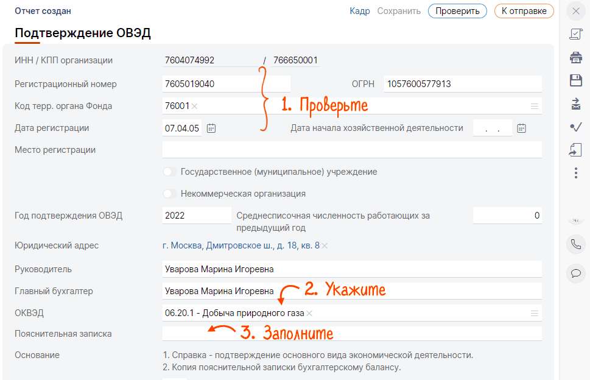The image size is (590, 380).
Task: Click the send envelope icon in sidebar
Action: click(x=575, y=104)
